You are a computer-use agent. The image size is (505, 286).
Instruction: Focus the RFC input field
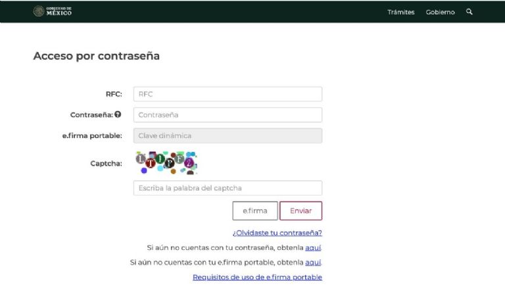click(228, 94)
